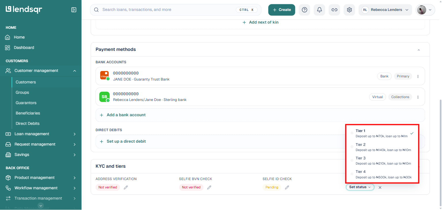This screenshot has width=442, height=210.
Task: Click the Product management box icon
Action: coord(8,177)
